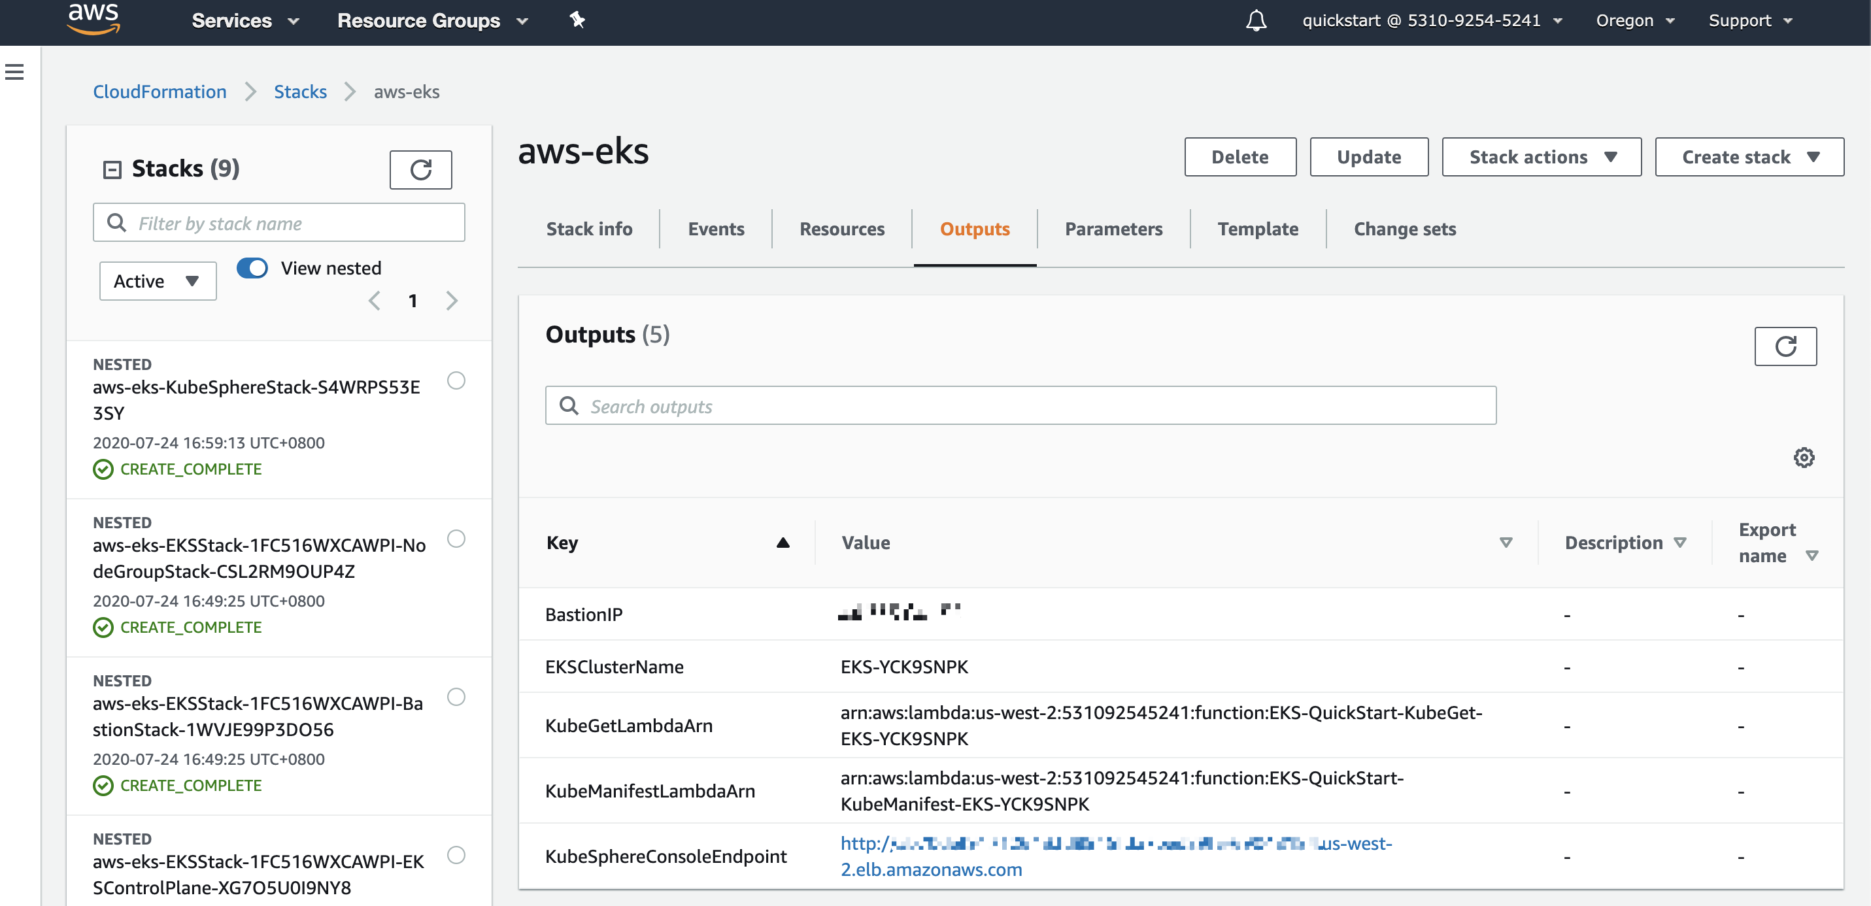1871x906 pixels.
Task: Open the AWS home logo
Action: (x=93, y=19)
